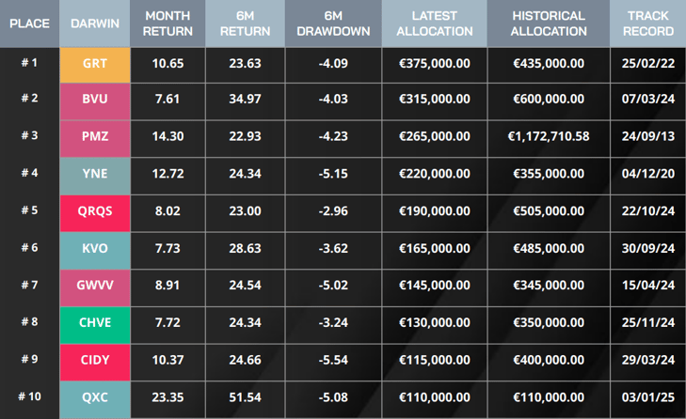Click the Historical Allocation column header

(548, 23)
